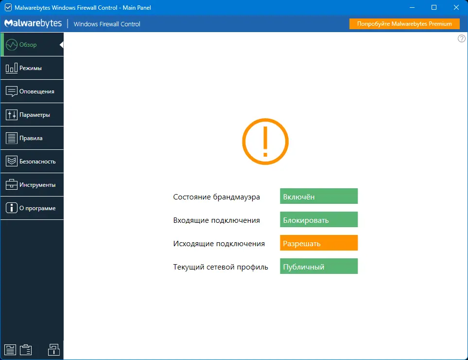The height and width of the screenshot is (360, 468).
Task: Open the Инструменты tools section
Action: (32, 185)
